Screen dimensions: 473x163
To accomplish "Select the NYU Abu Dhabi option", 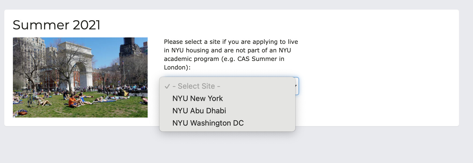I will pyautogui.click(x=199, y=111).
